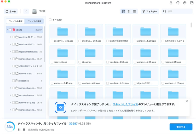
Task: Open the wonders...airit.app folder icon
Action: (x=90, y=74)
